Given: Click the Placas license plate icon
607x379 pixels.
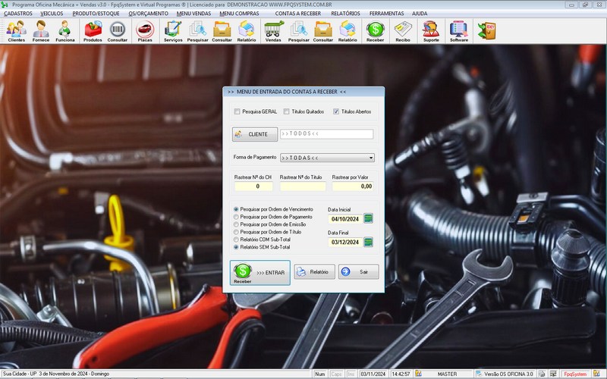Looking at the screenshot, I should click(143, 30).
